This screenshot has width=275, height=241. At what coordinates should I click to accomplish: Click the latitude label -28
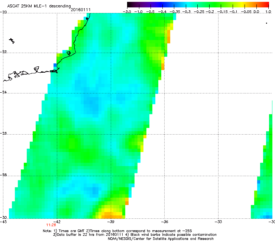(3, 175)
